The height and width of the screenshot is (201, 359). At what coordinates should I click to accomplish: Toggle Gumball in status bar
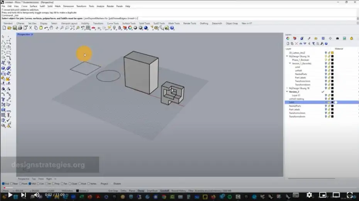click(164, 191)
